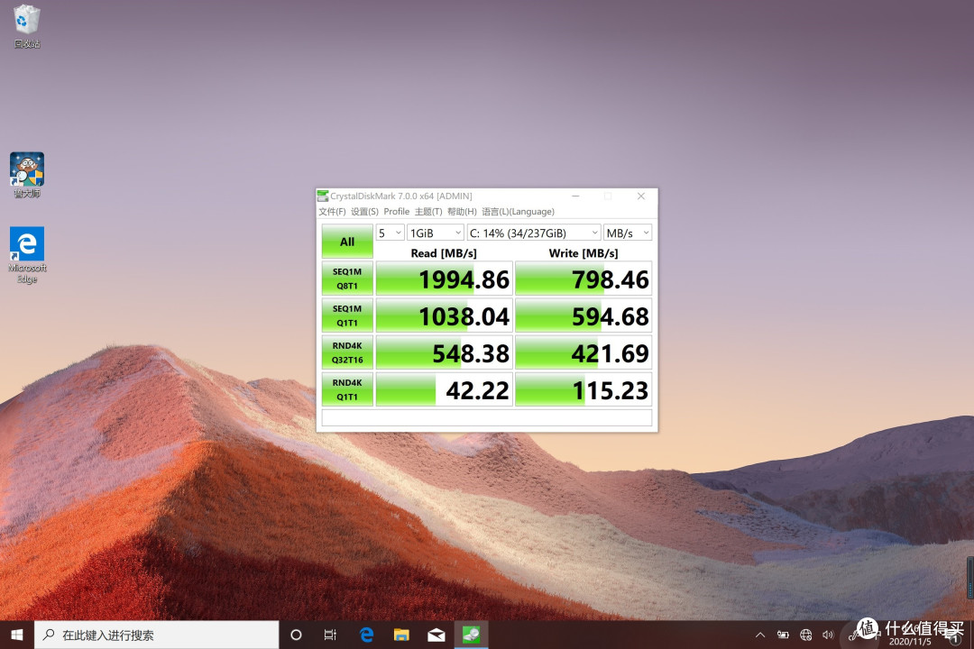
Task: Open the drive selector showing C: 14%
Action: click(534, 233)
